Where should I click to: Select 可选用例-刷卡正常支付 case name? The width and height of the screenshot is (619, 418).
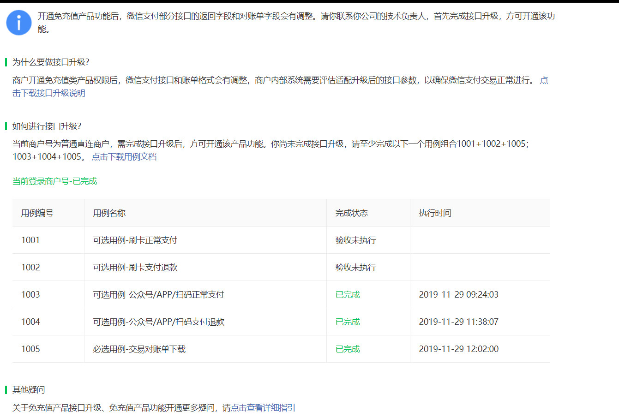[x=135, y=240]
